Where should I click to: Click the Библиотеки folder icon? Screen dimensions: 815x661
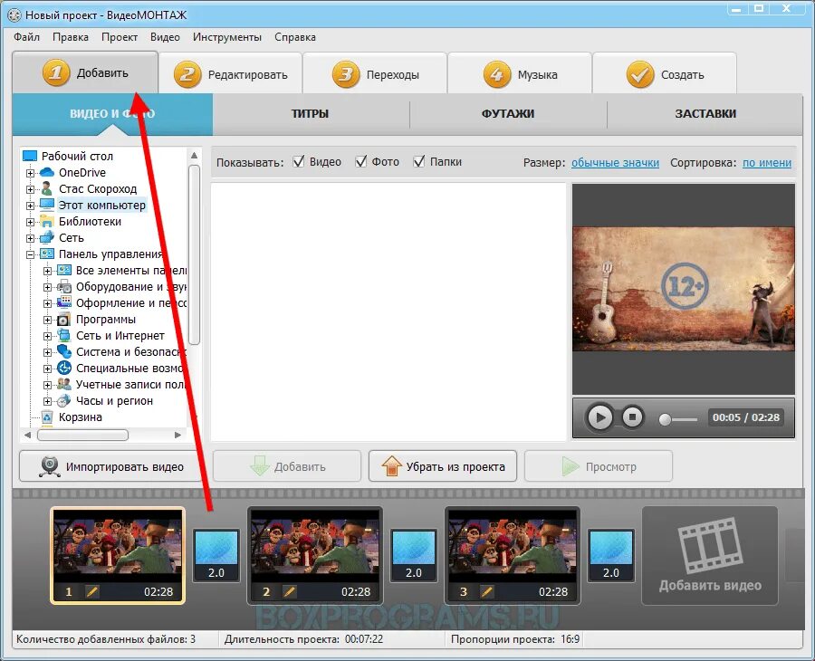tap(47, 221)
